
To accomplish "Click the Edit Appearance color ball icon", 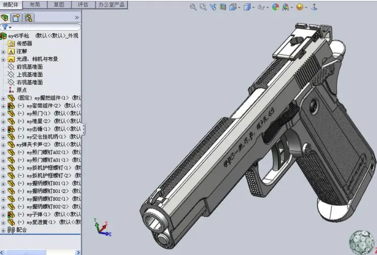I will (276, 7).
